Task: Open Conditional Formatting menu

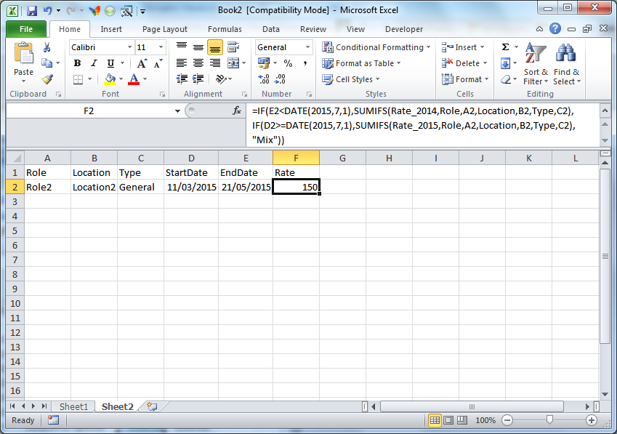Action: click(x=376, y=47)
